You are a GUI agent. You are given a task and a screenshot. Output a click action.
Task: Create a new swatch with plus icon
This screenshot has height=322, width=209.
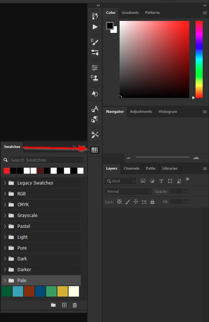coord(64,305)
